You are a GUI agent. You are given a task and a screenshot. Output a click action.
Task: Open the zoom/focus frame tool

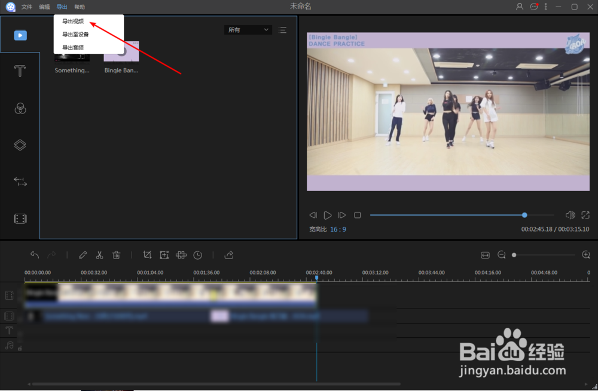coord(164,255)
